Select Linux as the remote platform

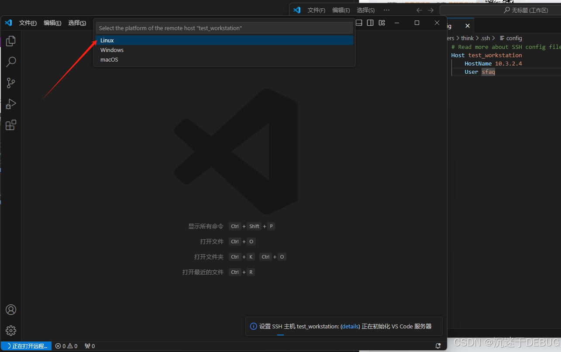click(x=224, y=40)
